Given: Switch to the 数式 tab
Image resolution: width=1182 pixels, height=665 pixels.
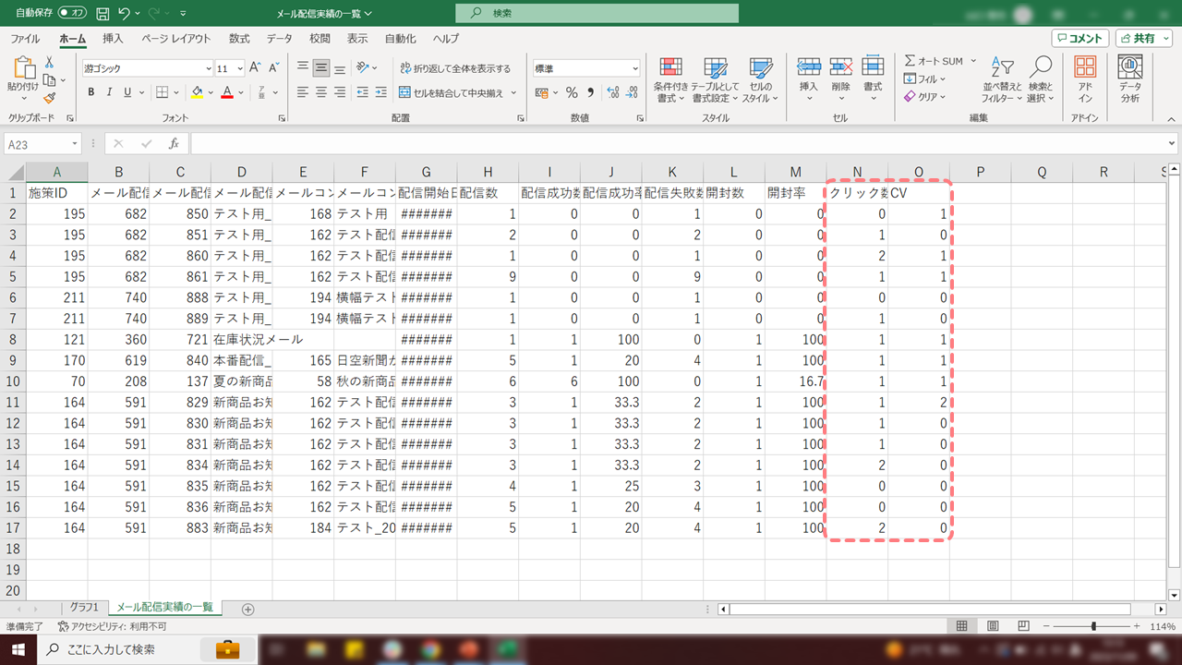Looking at the screenshot, I should pos(239,39).
